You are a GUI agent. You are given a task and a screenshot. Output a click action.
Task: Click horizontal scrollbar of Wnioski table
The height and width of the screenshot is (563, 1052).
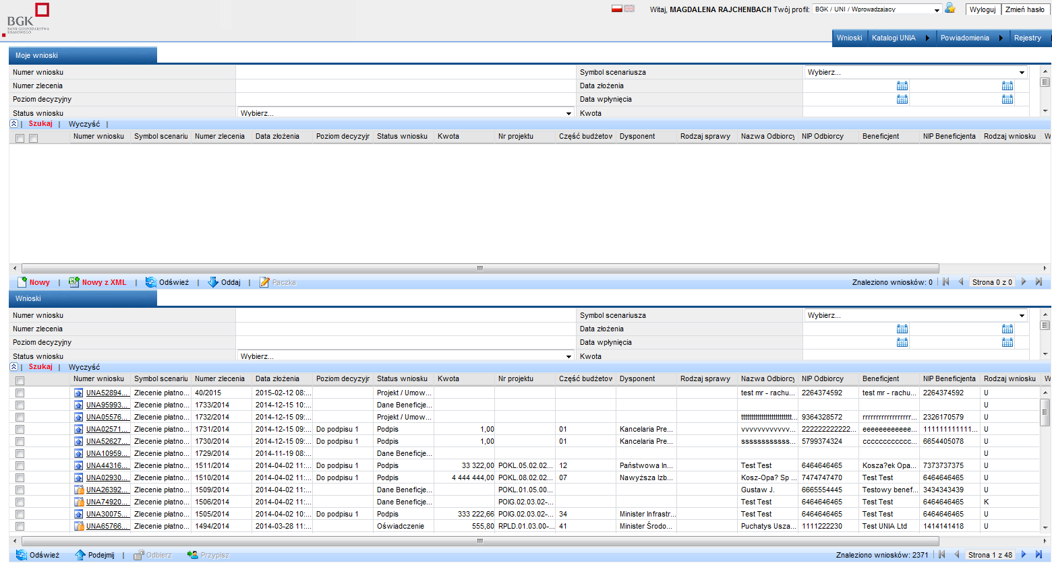480,541
